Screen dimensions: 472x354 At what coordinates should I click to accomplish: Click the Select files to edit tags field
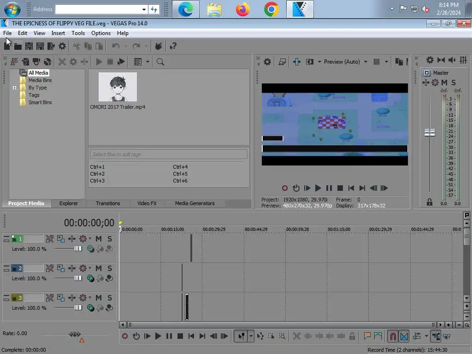click(x=169, y=154)
